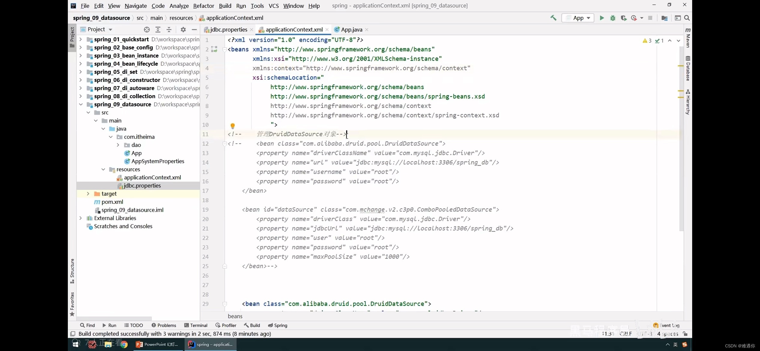The height and width of the screenshot is (351, 760).
Task: Change line separator CRLF in status bar
Action: (x=626, y=334)
